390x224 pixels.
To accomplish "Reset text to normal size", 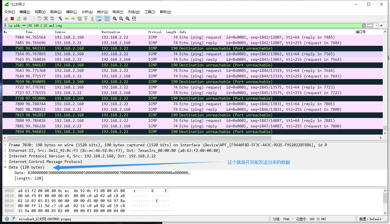I will pyautogui.click(x=128, y=19).
